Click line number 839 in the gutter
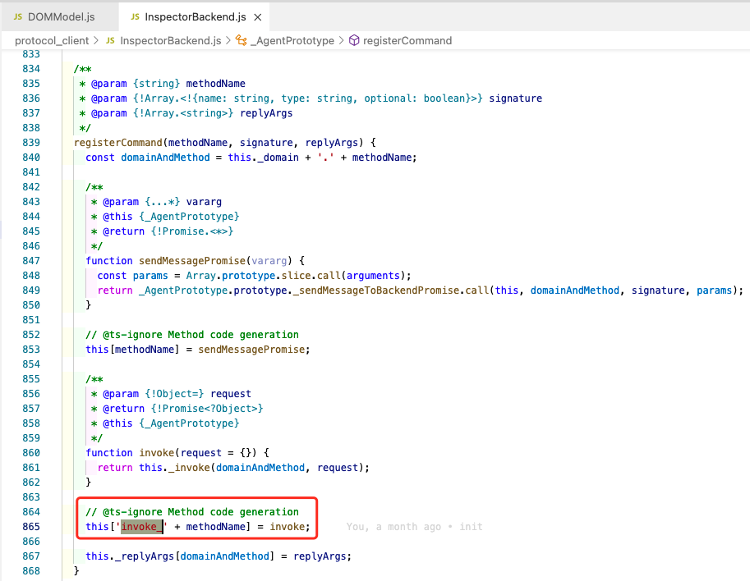This screenshot has width=750, height=581. (31, 143)
